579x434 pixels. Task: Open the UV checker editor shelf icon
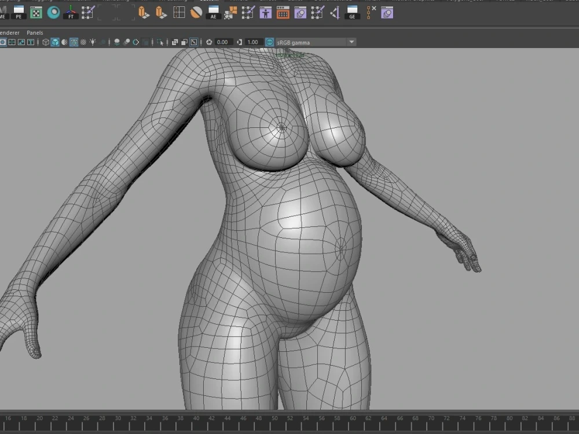(x=36, y=13)
